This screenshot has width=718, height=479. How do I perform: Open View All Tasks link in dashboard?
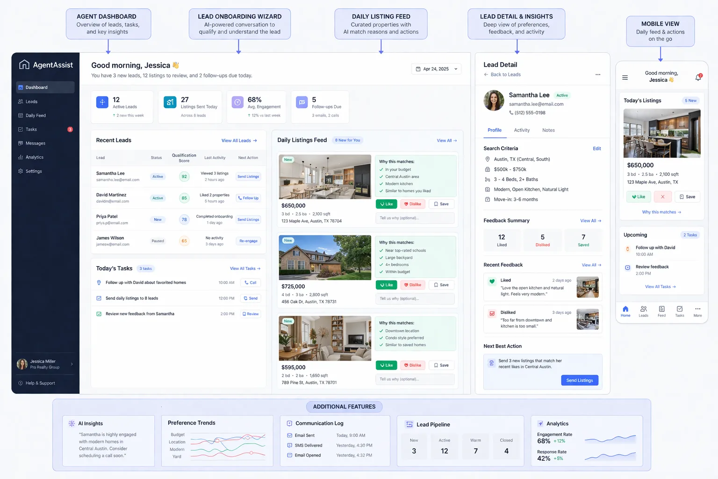245,269
